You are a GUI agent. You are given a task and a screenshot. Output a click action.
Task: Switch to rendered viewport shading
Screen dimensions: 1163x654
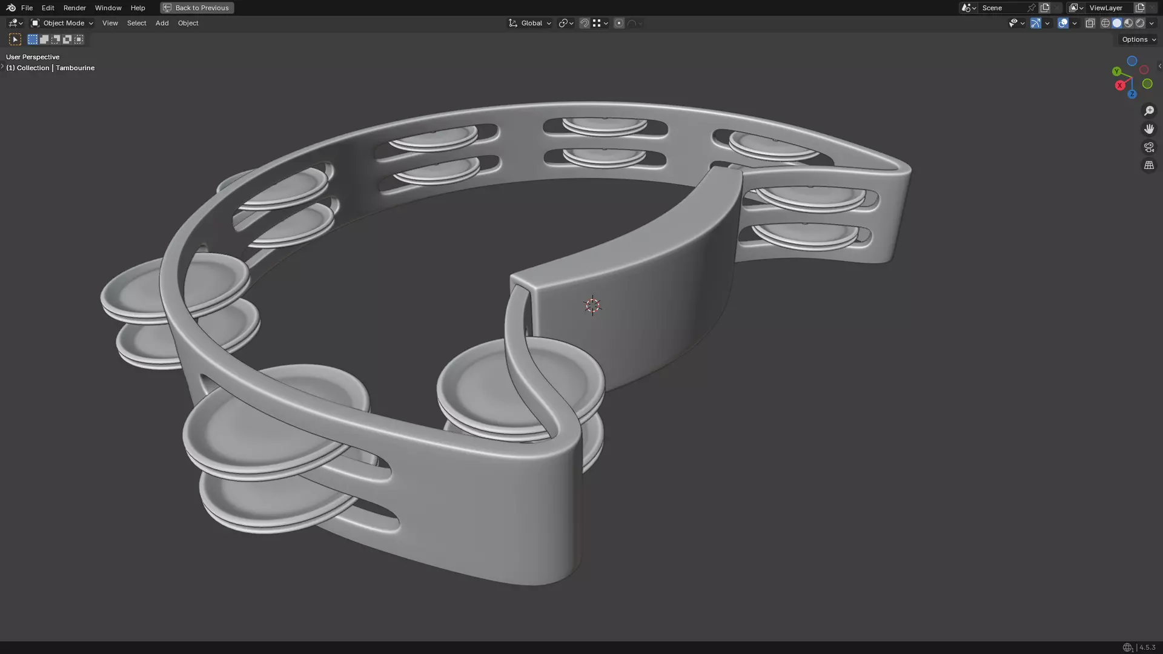(x=1140, y=23)
